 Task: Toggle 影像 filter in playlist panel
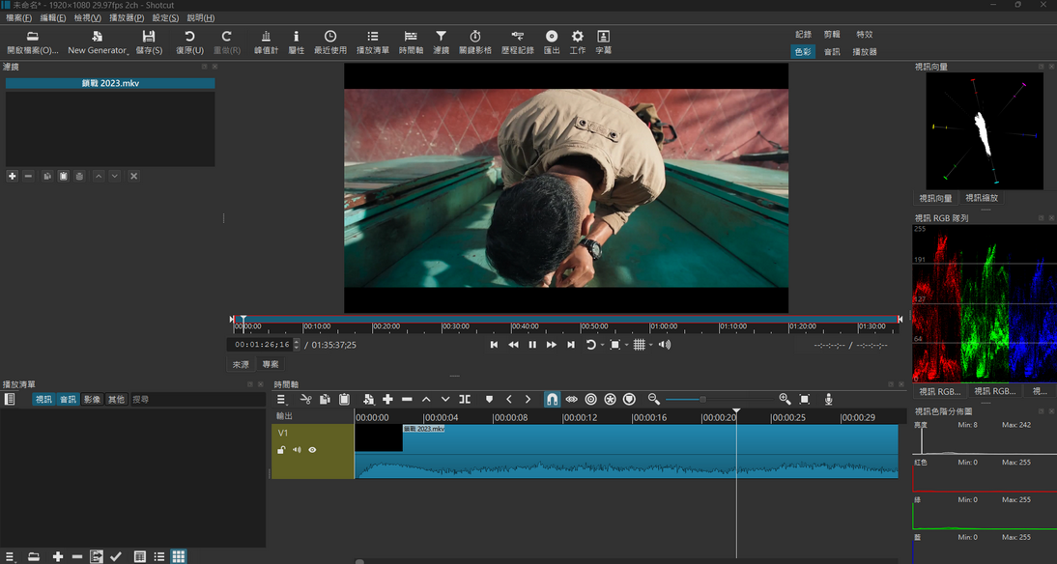tap(92, 400)
